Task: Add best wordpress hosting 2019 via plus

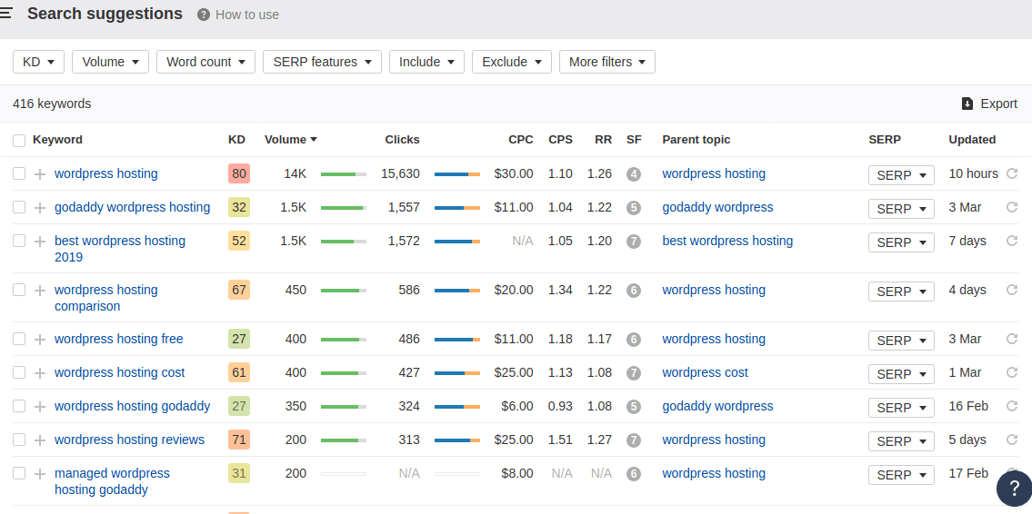Action: coord(40,242)
